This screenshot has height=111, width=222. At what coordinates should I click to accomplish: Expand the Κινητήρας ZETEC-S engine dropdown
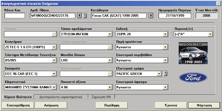pos(54,47)
